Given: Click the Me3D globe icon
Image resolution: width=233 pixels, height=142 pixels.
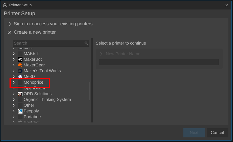Looking at the screenshot, I should tap(20, 76).
